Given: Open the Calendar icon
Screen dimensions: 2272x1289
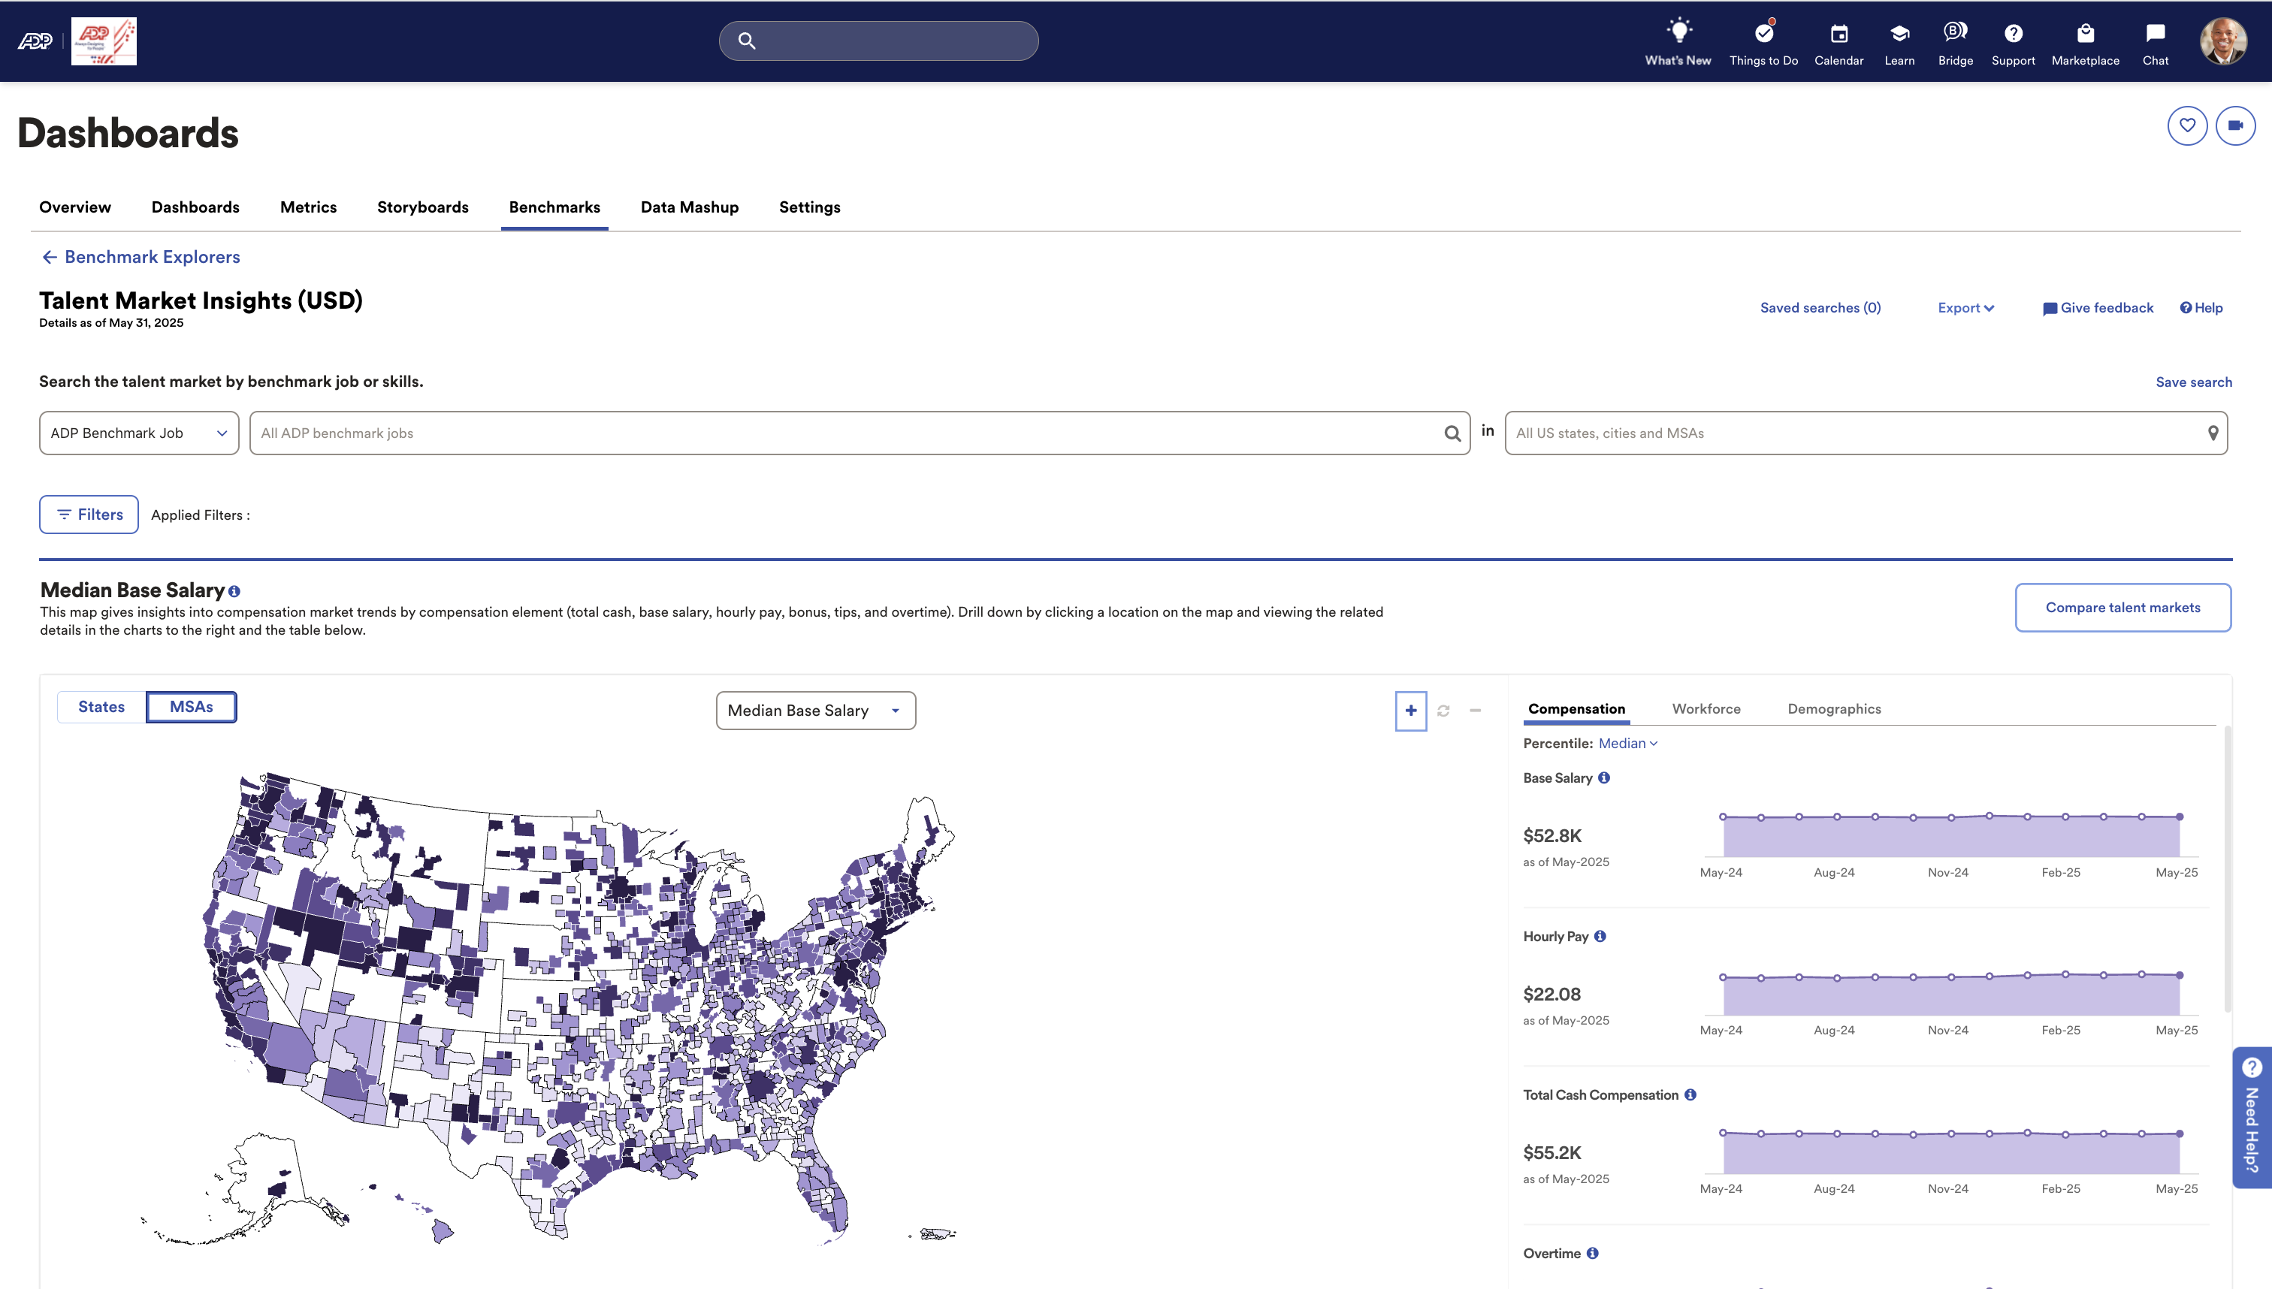Looking at the screenshot, I should coord(1839,41).
